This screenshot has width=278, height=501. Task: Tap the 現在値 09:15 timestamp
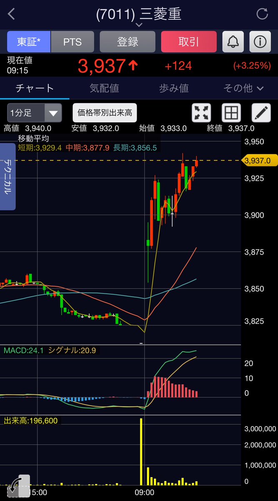point(20,65)
